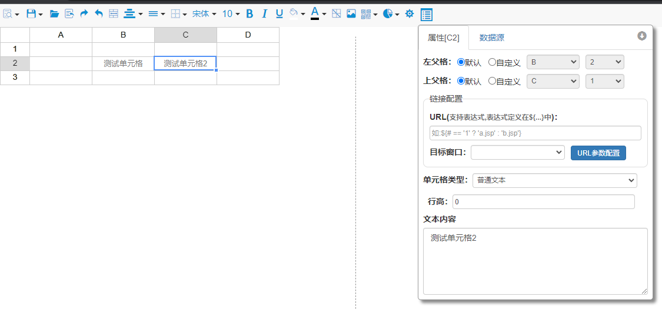
Task: Open the 左父格 row 2 select
Action: click(x=604, y=62)
